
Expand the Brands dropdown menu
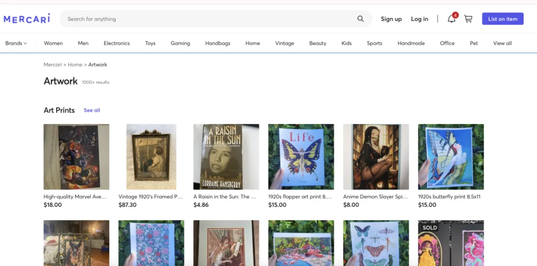(16, 43)
